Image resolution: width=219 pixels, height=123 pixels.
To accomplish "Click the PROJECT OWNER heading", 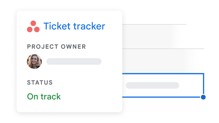I will click(x=56, y=47).
